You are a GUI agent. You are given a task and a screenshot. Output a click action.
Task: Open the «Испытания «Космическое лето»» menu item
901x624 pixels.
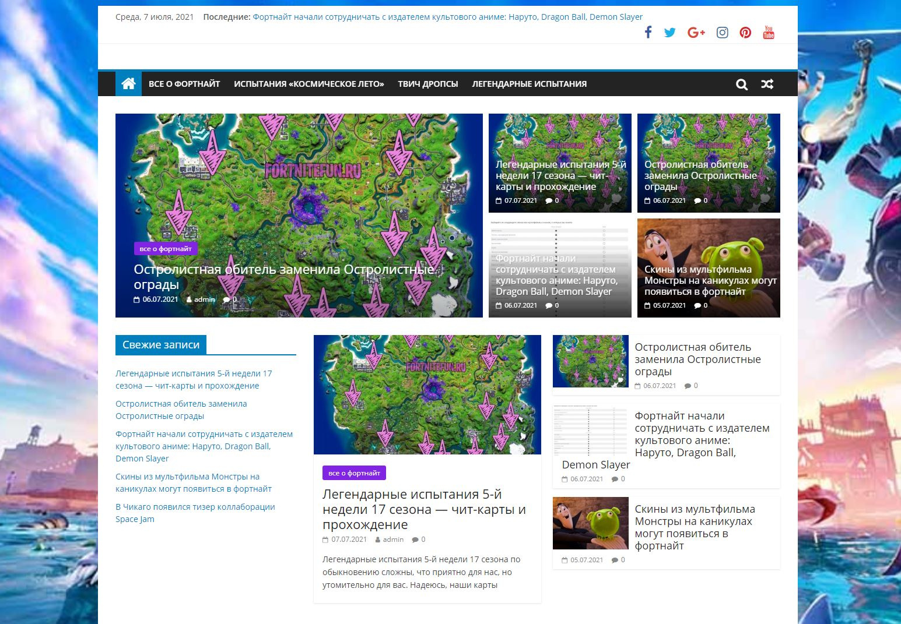point(309,84)
